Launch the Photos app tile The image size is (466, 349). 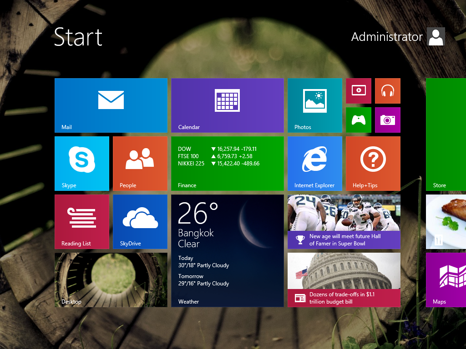coord(315,105)
